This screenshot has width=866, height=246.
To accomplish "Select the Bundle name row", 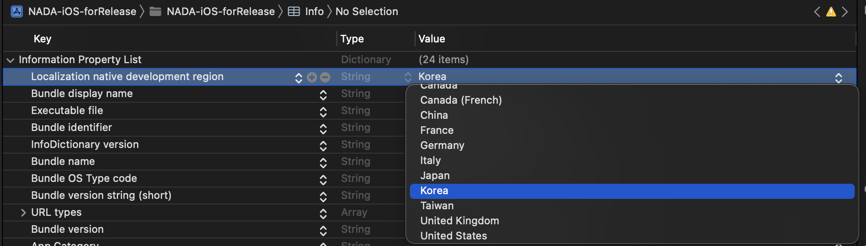I will tap(204, 162).
